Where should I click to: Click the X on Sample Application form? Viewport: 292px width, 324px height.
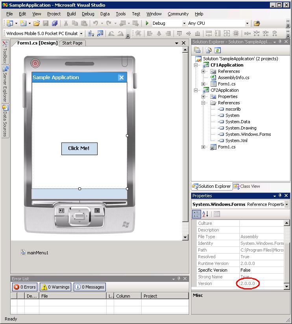tap(122, 78)
